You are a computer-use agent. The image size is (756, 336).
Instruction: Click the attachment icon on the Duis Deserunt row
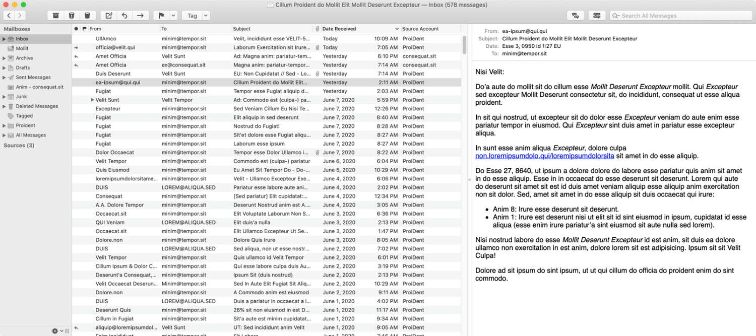[317, 74]
